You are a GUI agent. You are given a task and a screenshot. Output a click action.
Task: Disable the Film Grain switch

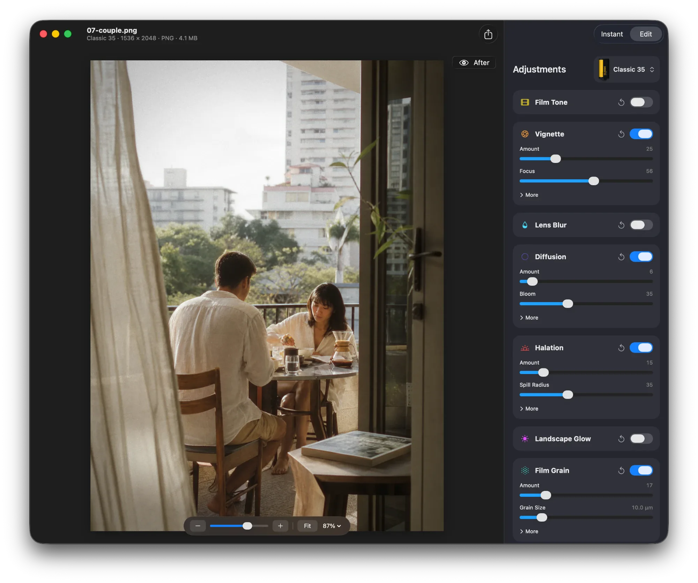641,471
